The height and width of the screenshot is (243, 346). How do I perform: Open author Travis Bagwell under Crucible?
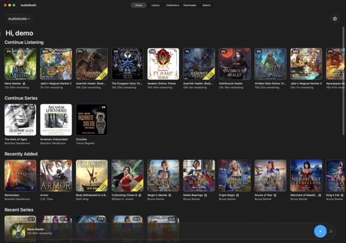point(85,143)
